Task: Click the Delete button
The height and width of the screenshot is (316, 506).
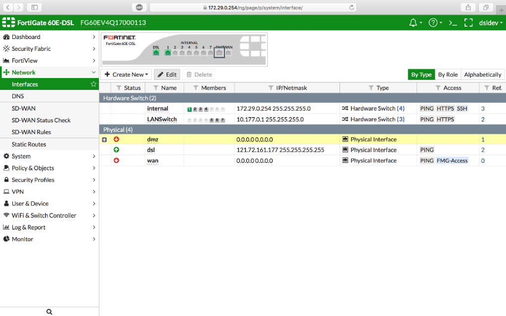Action: pyautogui.click(x=199, y=75)
